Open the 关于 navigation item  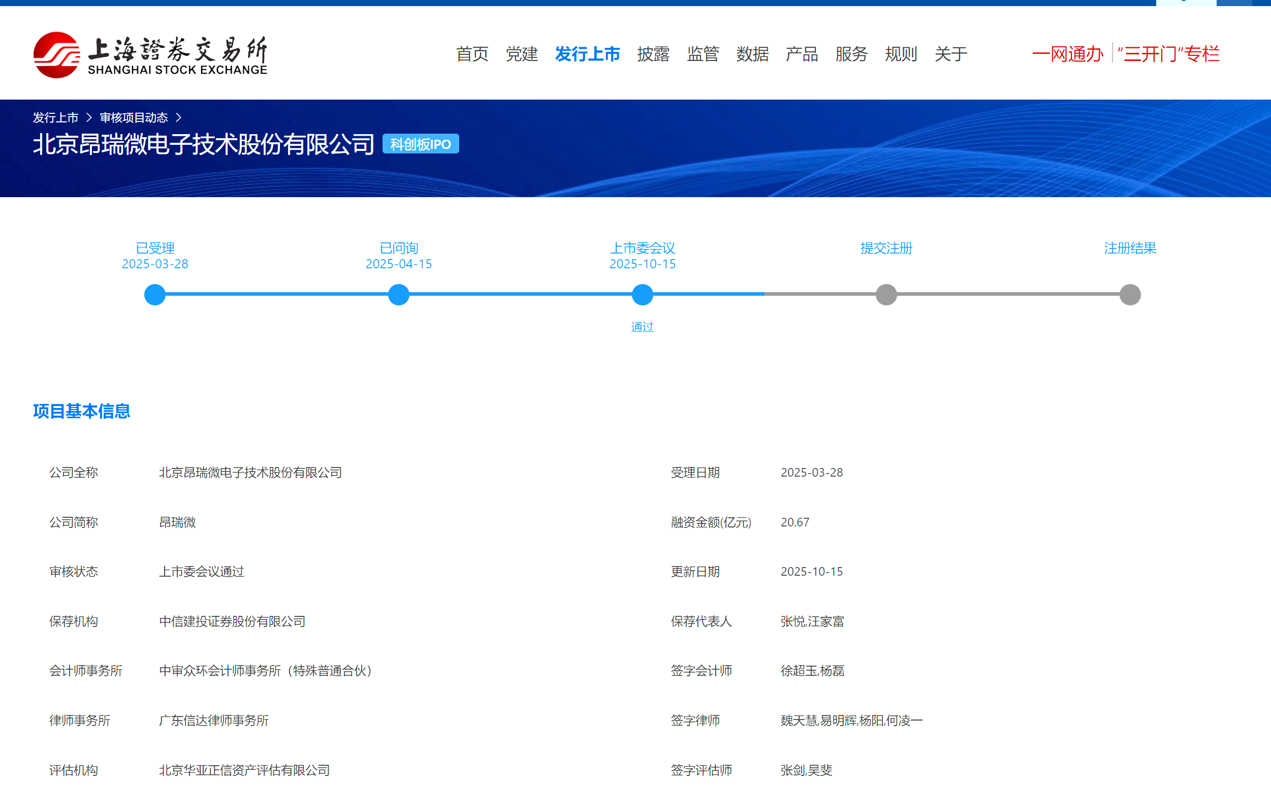click(x=950, y=54)
